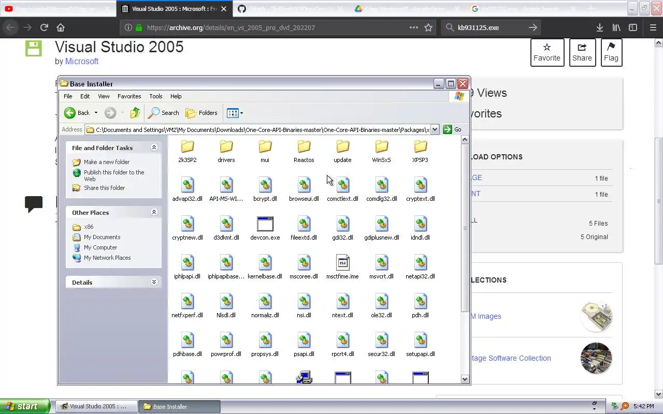Click Make a new folder

pos(107,162)
